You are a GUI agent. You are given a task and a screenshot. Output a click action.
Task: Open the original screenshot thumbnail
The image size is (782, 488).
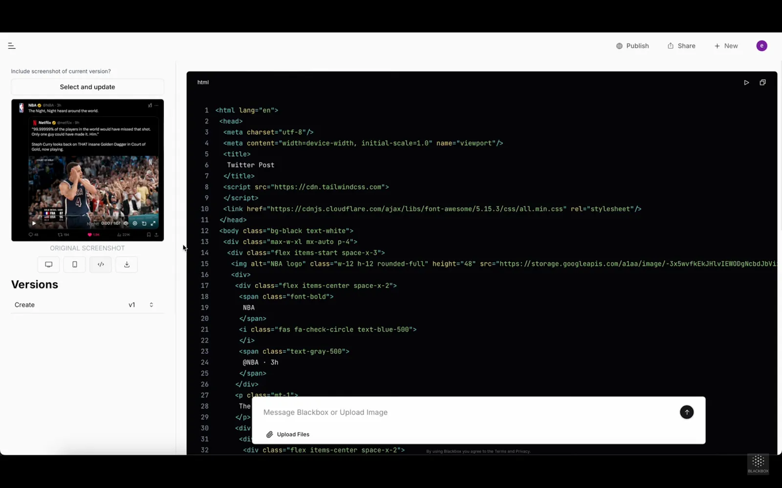click(87, 170)
